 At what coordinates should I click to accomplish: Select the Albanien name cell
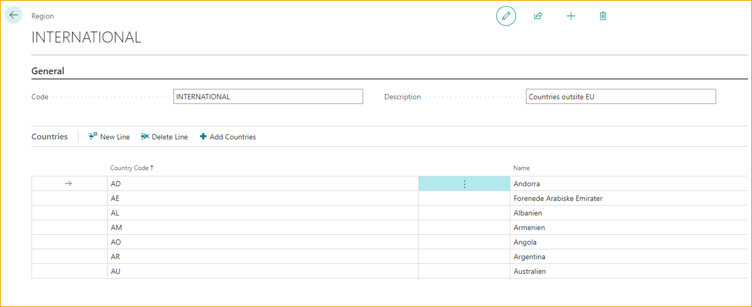(528, 213)
